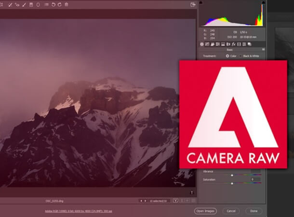Screen dimensions: 294x217
Task: Open the Camera Calibration panel tab
Action: click(239, 44)
